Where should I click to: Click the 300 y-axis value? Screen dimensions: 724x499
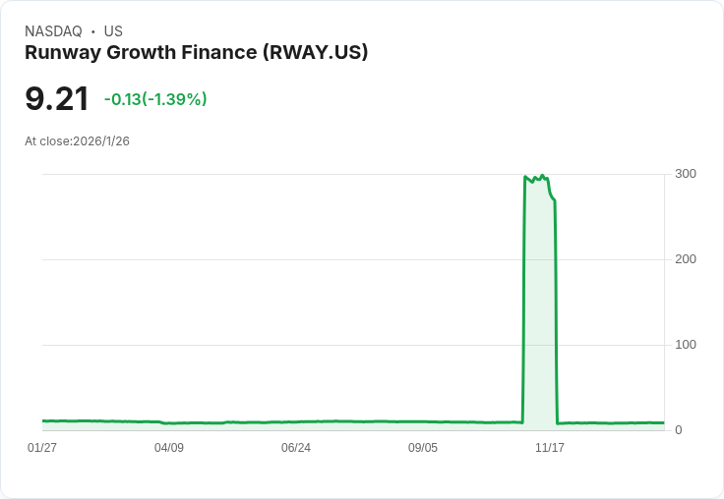pyautogui.click(x=686, y=174)
